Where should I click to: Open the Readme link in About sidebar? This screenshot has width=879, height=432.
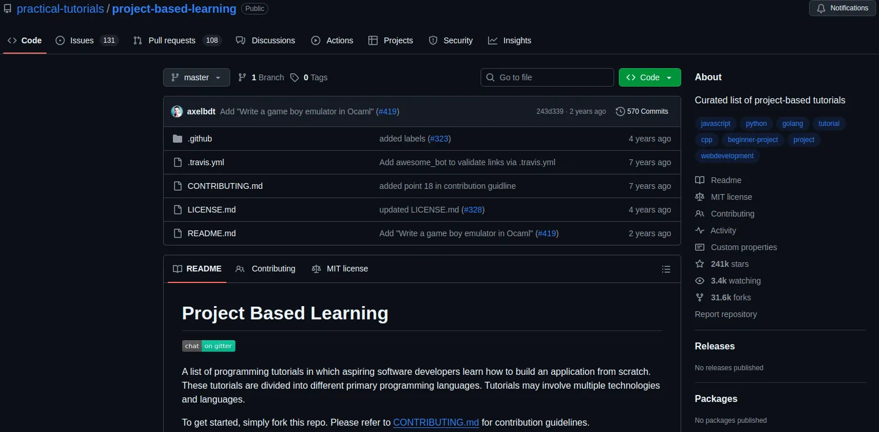(x=718, y=180)
